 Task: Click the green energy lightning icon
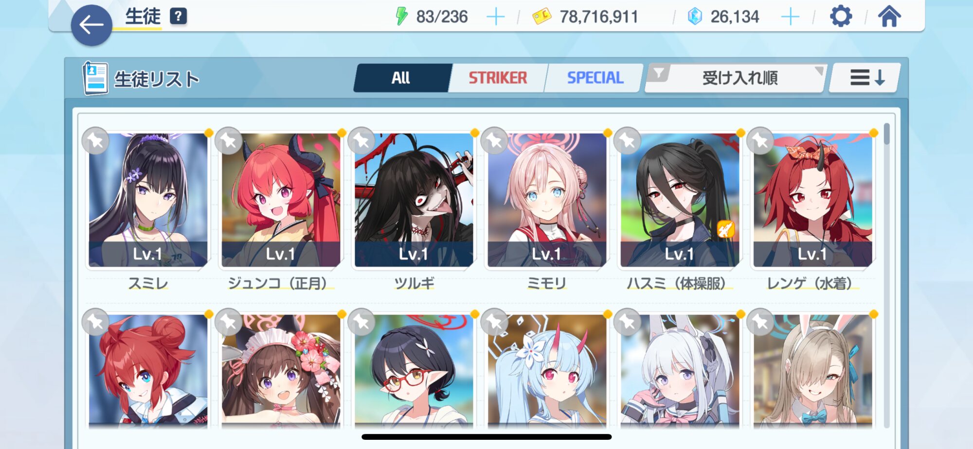pos(401,16)
